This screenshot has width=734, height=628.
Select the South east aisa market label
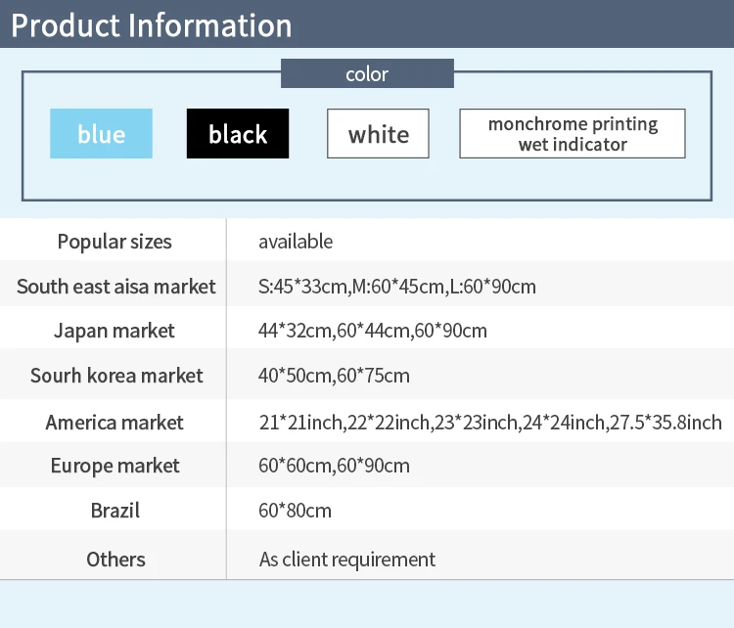coord(115,287)
